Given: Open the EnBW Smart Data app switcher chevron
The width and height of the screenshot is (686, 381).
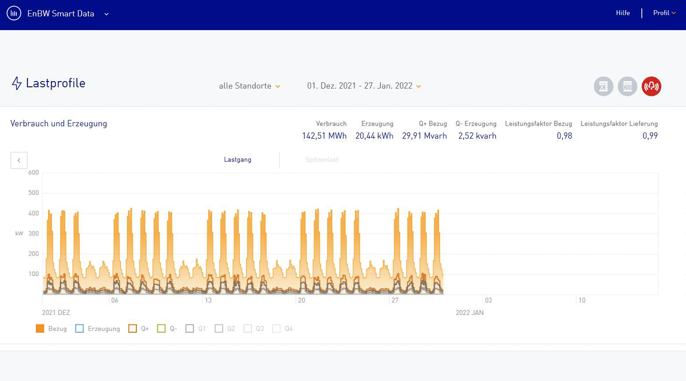Looking at the screenshot, I should [106, 14].
